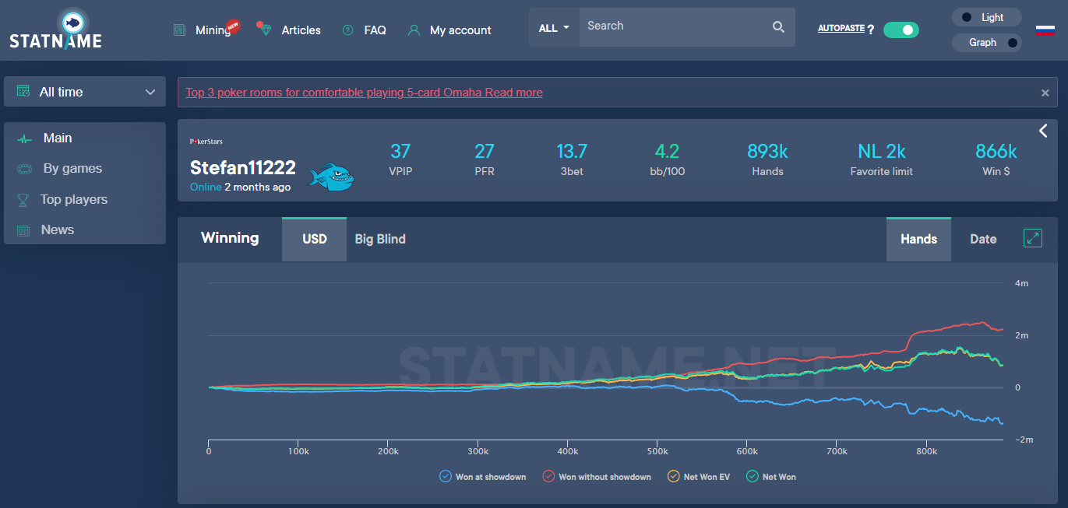Enable the Light theme toggle
1068x508 pixels.
(986, 16)
